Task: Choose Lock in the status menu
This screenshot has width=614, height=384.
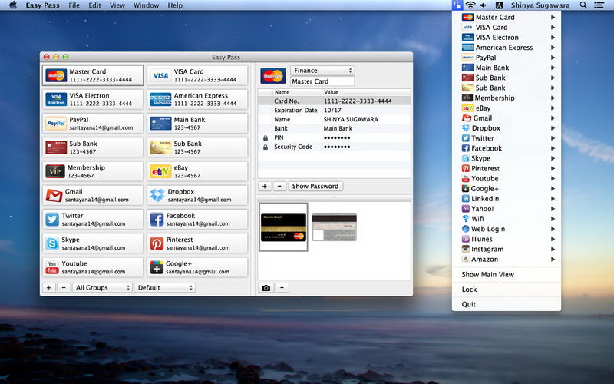Action: (x=469, y=290)
